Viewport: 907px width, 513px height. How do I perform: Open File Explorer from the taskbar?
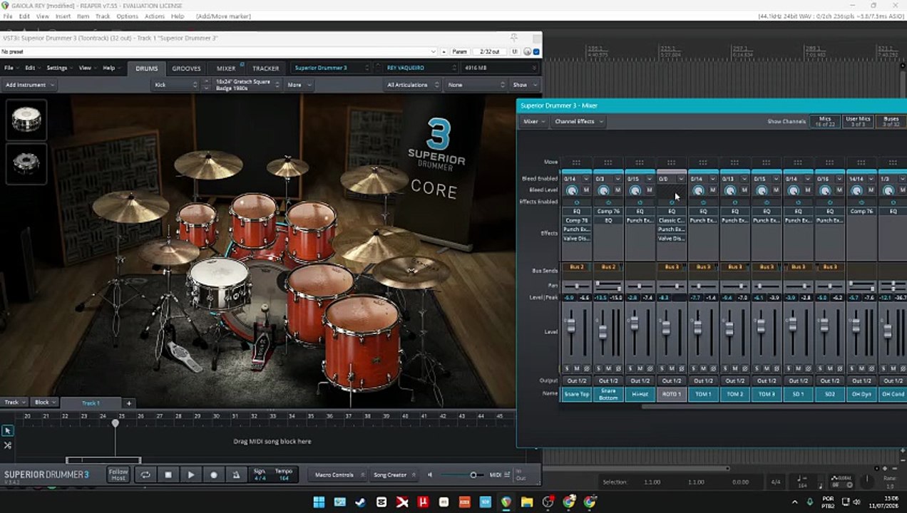click(527, 502)
